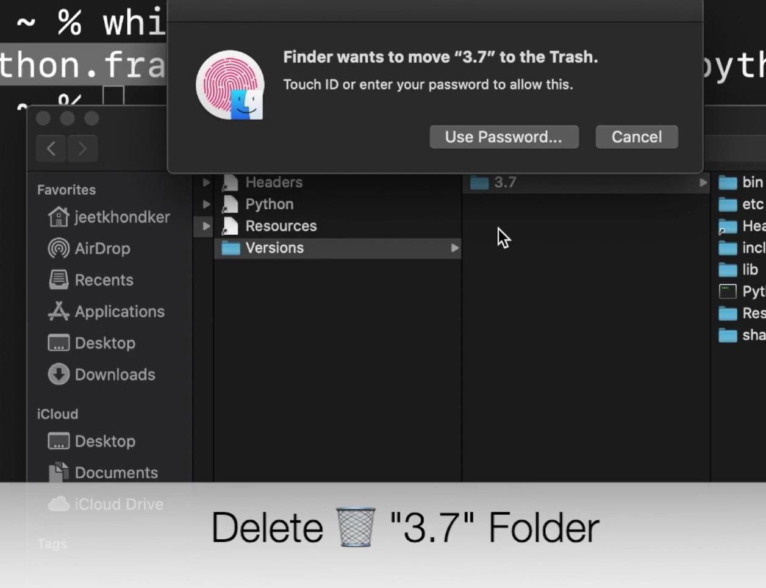Image resolution: width=766 pixels, height=588 pixels.
Task: Select the Versions folder
Action: 338,248
